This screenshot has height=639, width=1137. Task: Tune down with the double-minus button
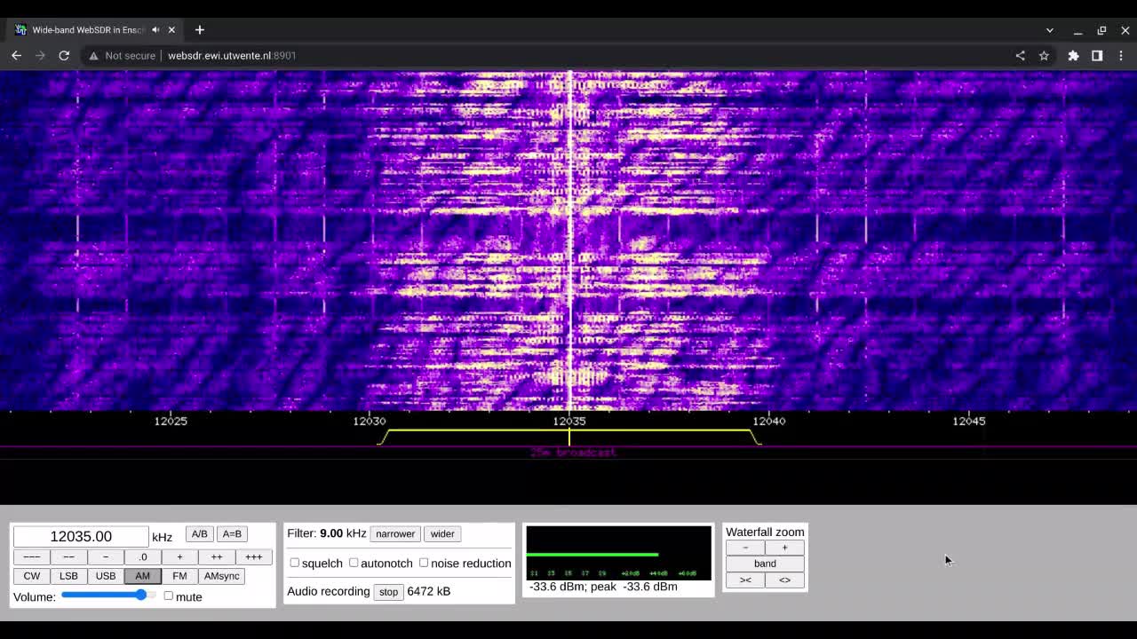tap(68, 556)
